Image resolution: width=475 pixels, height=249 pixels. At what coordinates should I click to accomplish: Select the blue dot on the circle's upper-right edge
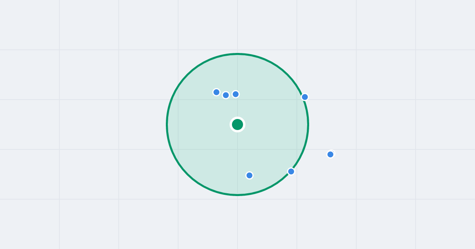click(x=305, y=97)
